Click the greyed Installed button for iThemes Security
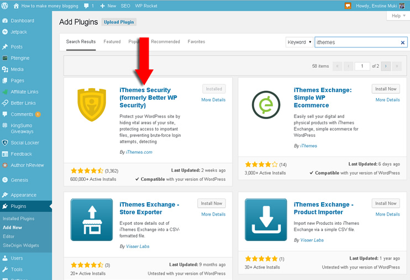Viewport: 410px width, 280px height. click(x=214, y=89)
